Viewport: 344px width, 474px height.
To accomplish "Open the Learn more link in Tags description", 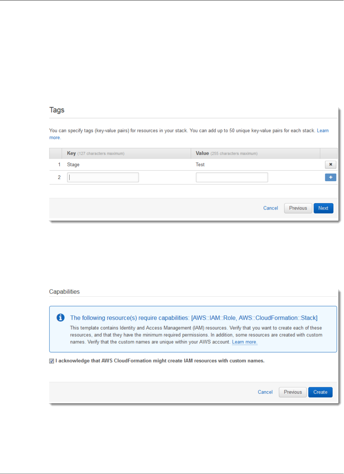I will coord(322,131).
